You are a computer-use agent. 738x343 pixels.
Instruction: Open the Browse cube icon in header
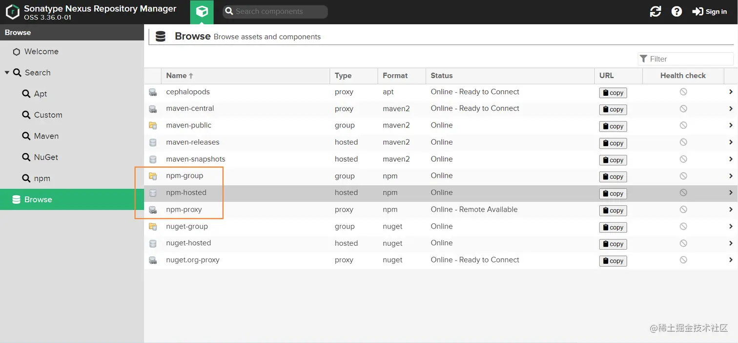click(202, 12)
